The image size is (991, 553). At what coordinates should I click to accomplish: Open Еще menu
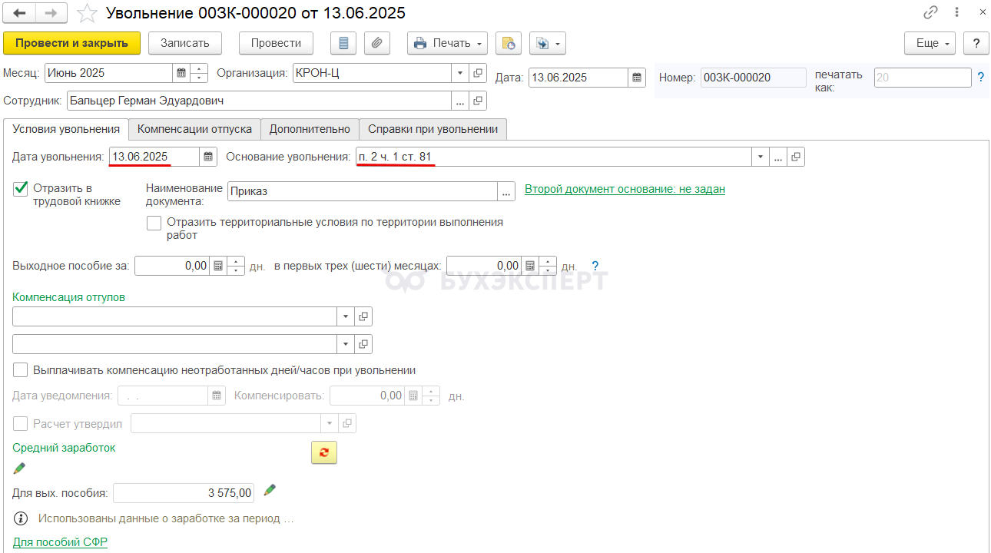click(x=930, y=43)
